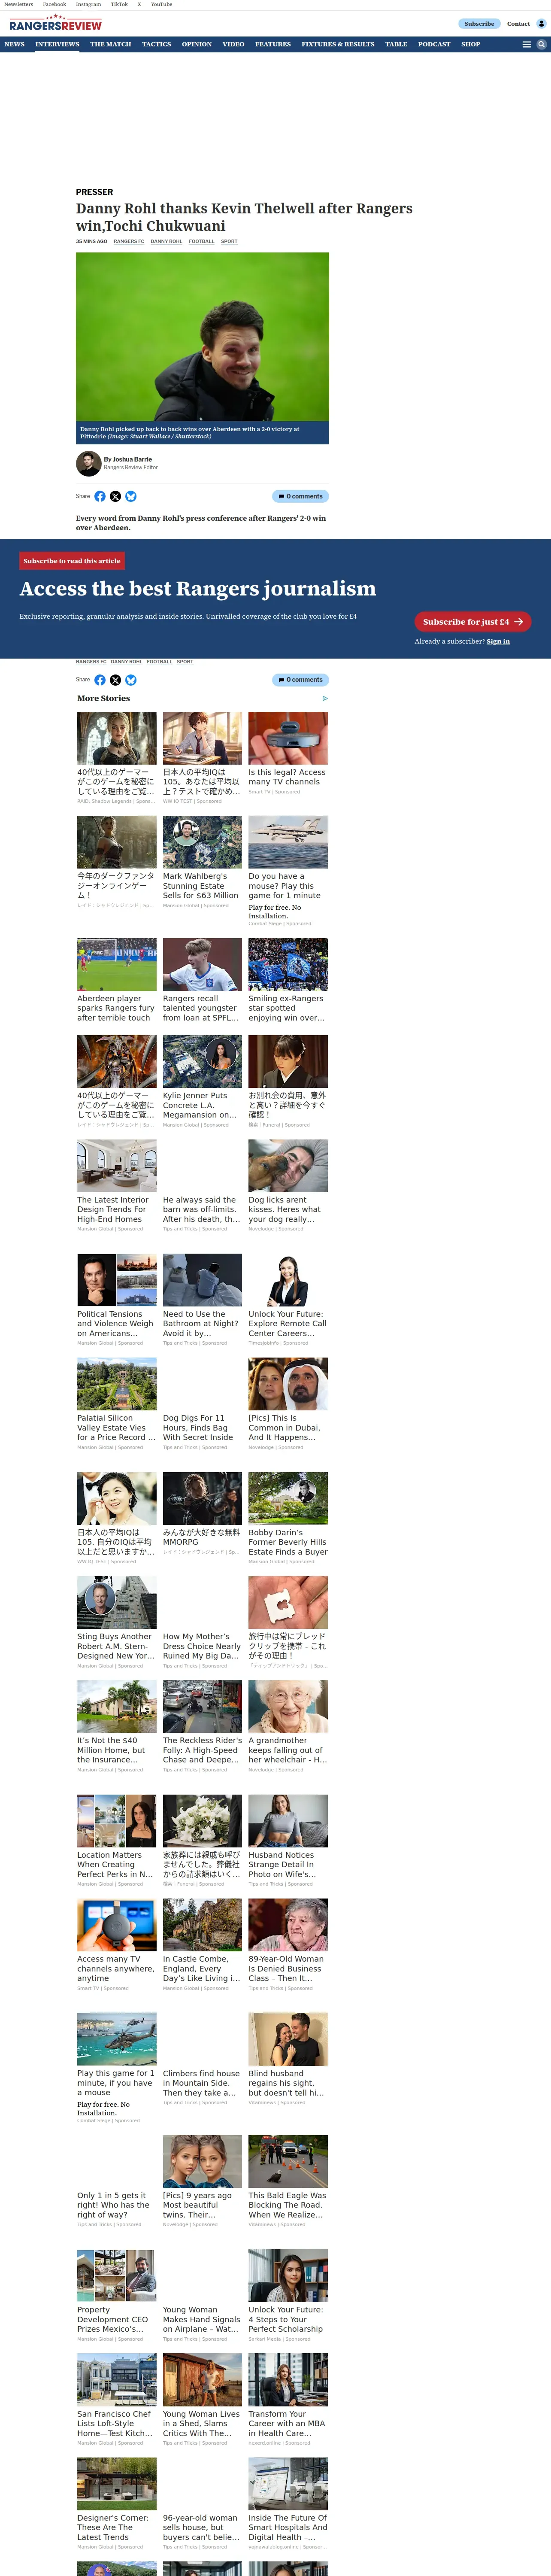Open the Facebook link in the top bar
Viewport: 551px width, 2576px height.
click(x=54, y=4)
